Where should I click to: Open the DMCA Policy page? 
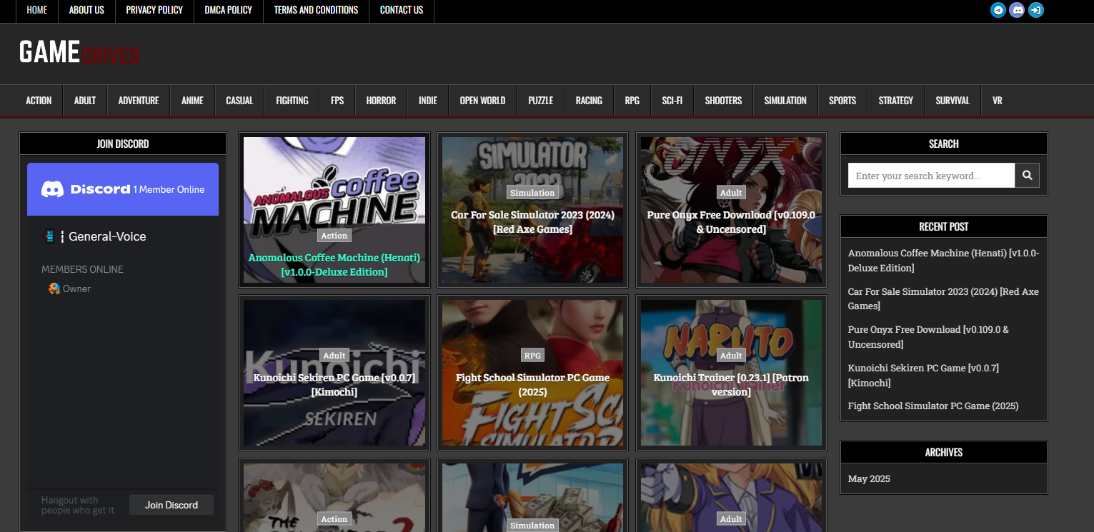tap(228, 10)
